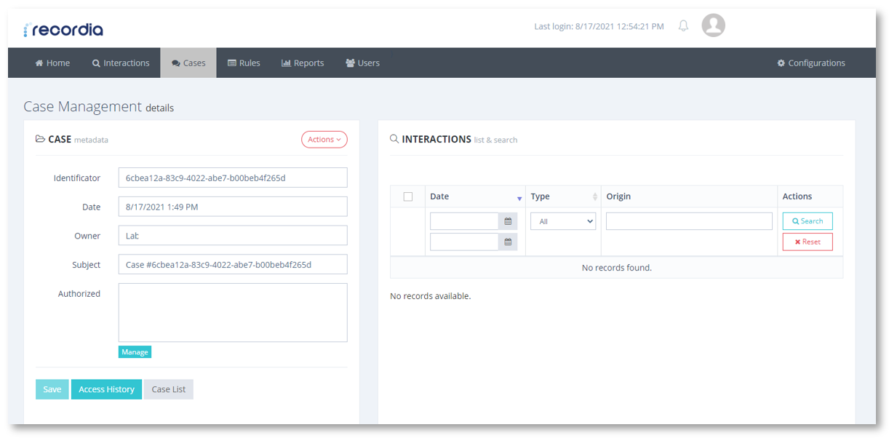Viewport: 889px width, 438px height.
Task: Select the Cases menu tab
Action: coord(188,63)
